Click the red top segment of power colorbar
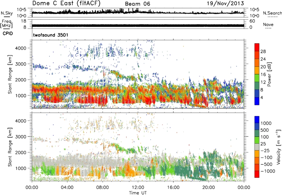Screen dimensions: 282x195 (257, 47)
